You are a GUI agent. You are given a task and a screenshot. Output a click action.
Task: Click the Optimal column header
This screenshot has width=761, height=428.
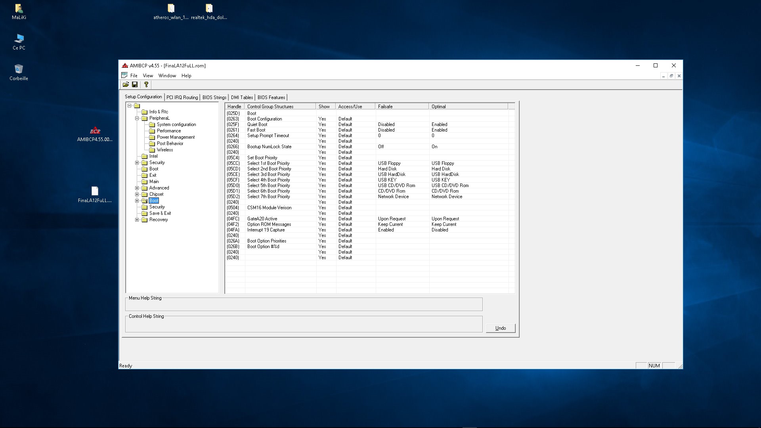[x=468, y=107]
